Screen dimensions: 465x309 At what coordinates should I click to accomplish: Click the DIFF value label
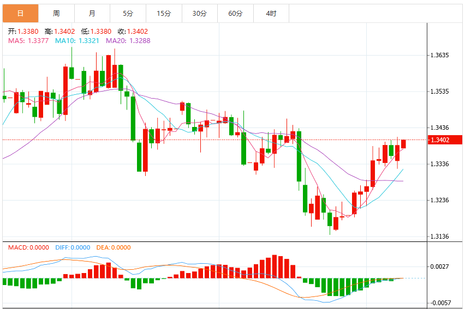pyautogui.click(x=73, y=247)
